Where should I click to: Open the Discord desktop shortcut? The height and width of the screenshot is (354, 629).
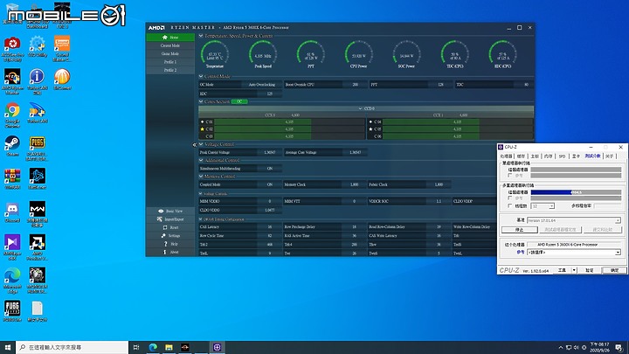[12, 212]
